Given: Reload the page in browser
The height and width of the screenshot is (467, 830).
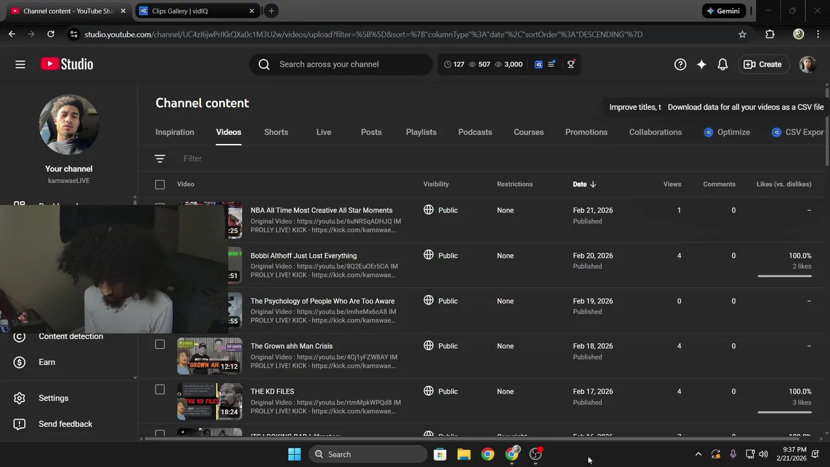Looking at the screenshot, I should [x=51, y=34].
